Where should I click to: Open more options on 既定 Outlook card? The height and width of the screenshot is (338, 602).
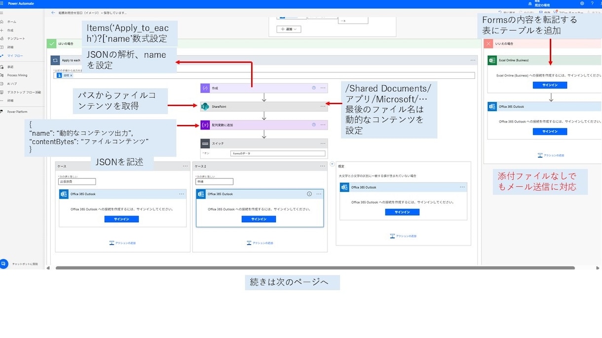[x=462, y=187]
